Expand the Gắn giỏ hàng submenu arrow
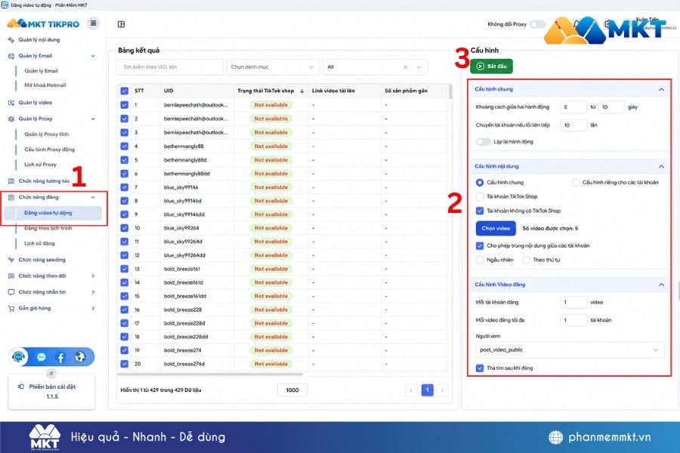Image resolution: width=680 pixels, height=453 pixels. (x=93, y=308)
